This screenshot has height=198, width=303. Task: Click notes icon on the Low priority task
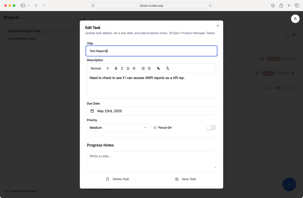(269, 88)
